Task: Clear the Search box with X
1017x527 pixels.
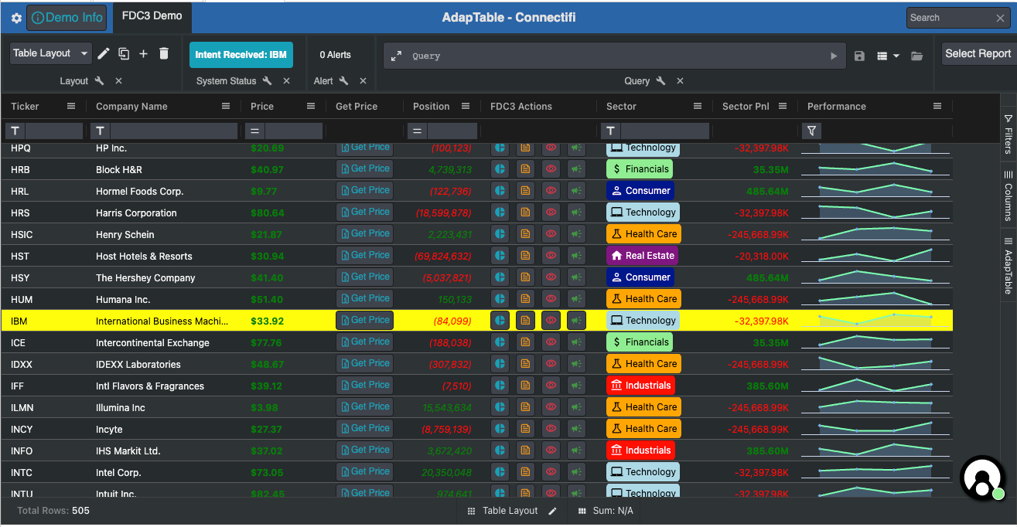Action: point(1000,18)
